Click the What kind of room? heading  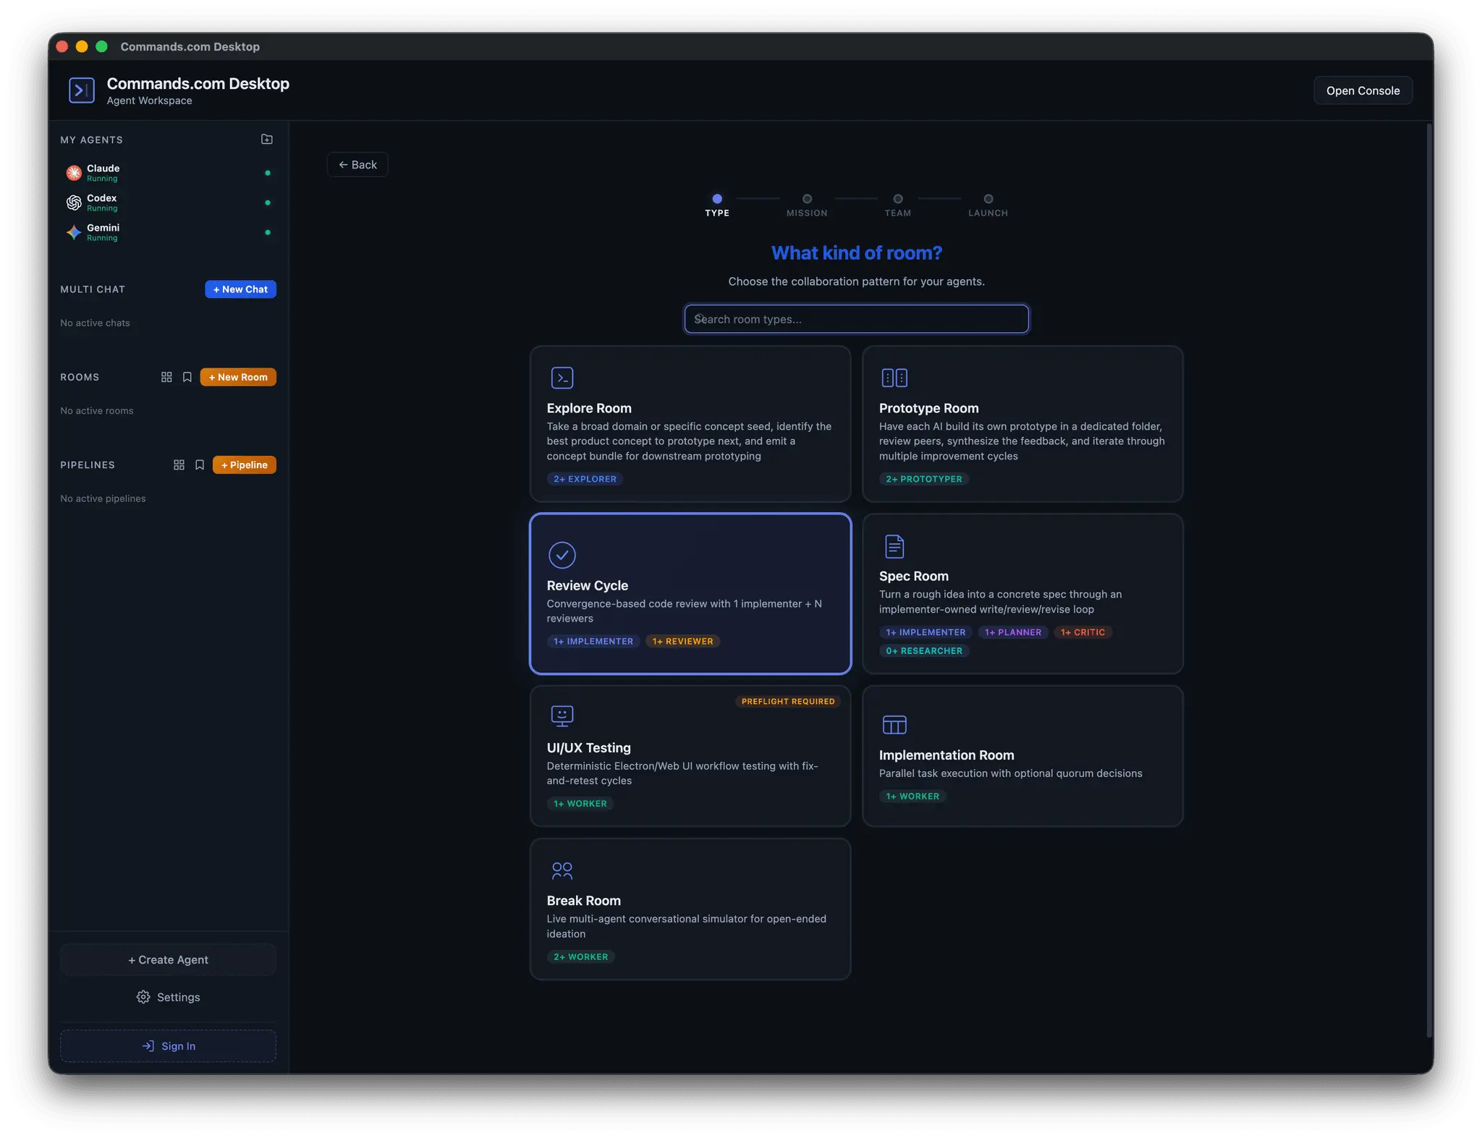[x=856, y=252]
